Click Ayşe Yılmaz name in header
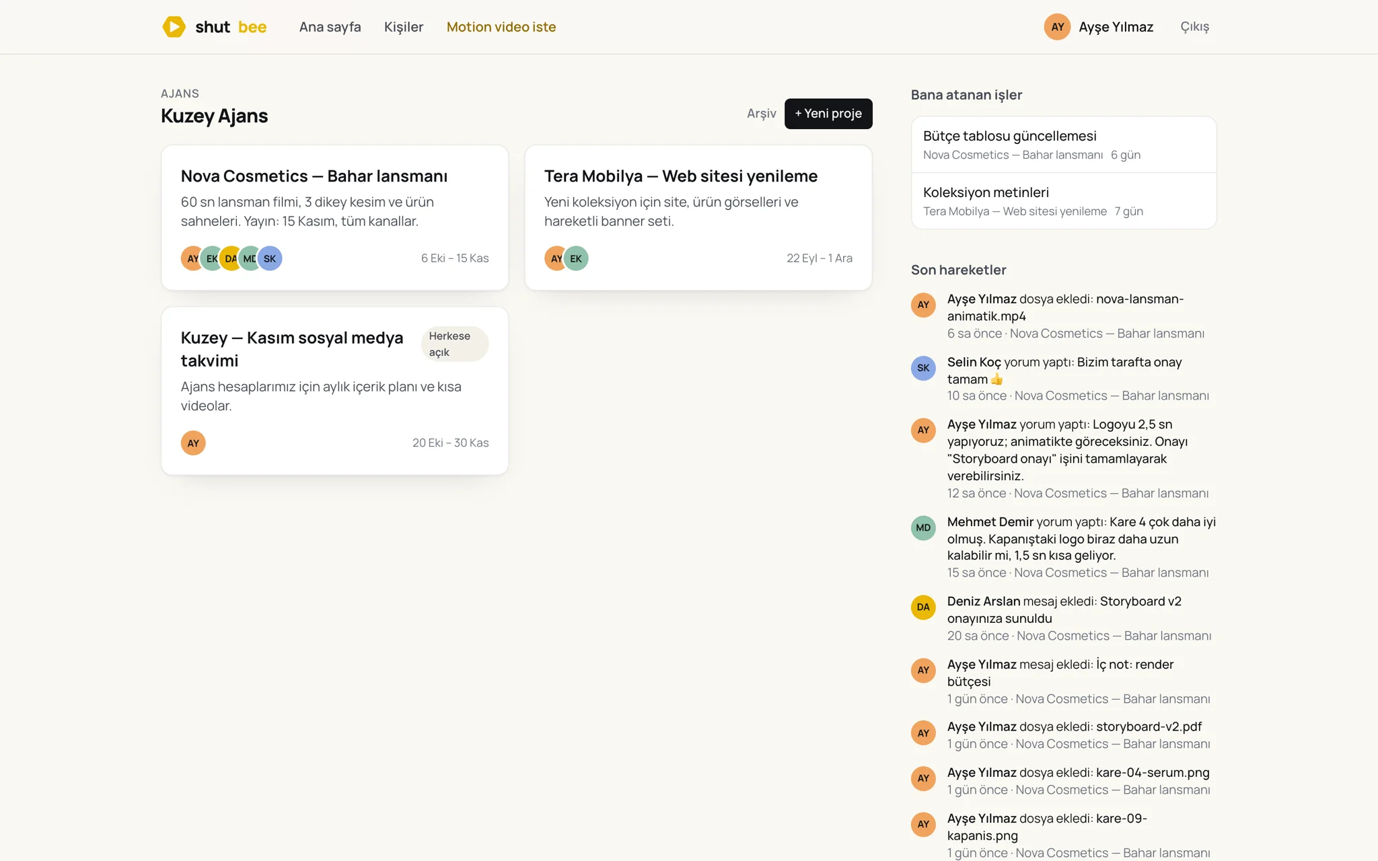The width and height of the screenshot is (1378, 861). click(x=1116, y=27)
